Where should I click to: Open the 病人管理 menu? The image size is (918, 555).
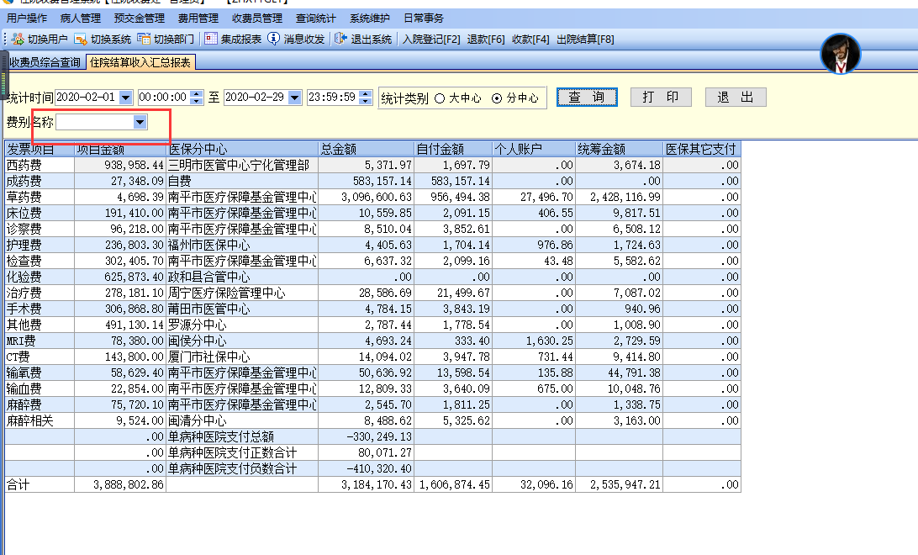(x=81, y=18)
